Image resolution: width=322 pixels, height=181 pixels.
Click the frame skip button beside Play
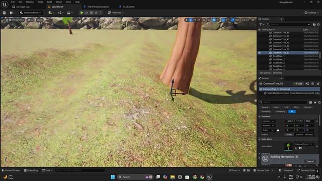(87, 13)
